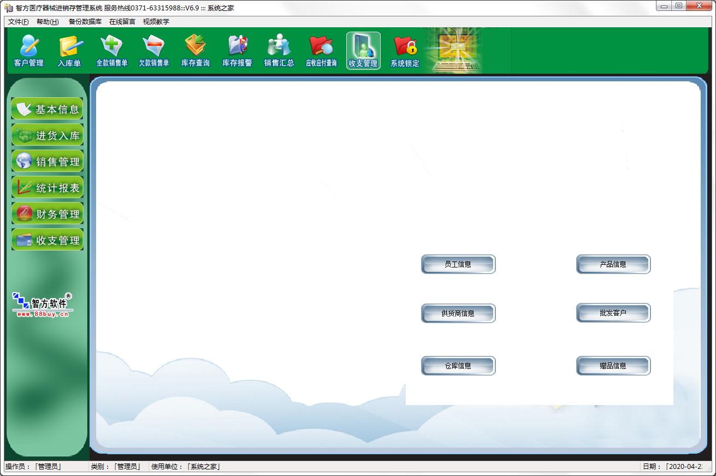The image size is (716, 476).
Task: Open 客户管理 toolbar icon
Action: click(x=29, y=51)
